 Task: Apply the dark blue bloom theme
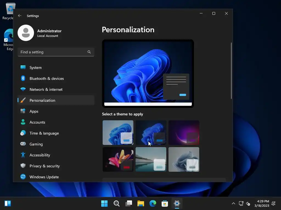pos(151,133)
